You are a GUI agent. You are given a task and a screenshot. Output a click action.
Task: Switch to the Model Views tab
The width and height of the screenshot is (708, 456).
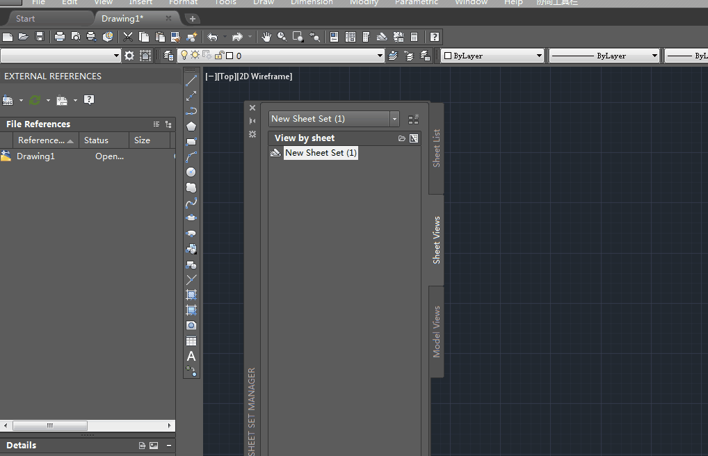click(x=436, y=332)
